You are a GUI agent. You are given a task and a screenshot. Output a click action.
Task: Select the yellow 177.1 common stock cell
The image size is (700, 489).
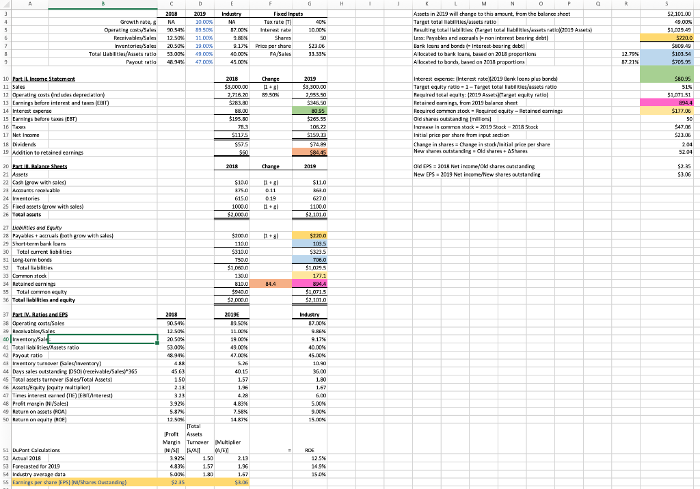point(310,276)
